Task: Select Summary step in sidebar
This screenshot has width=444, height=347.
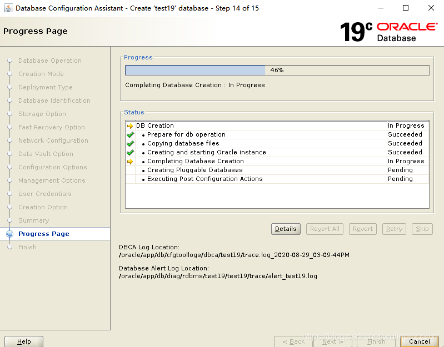Action: point(34,220)
